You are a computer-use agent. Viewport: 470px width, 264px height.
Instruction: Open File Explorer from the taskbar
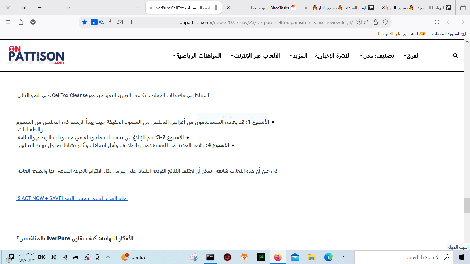tap(312, 257)
